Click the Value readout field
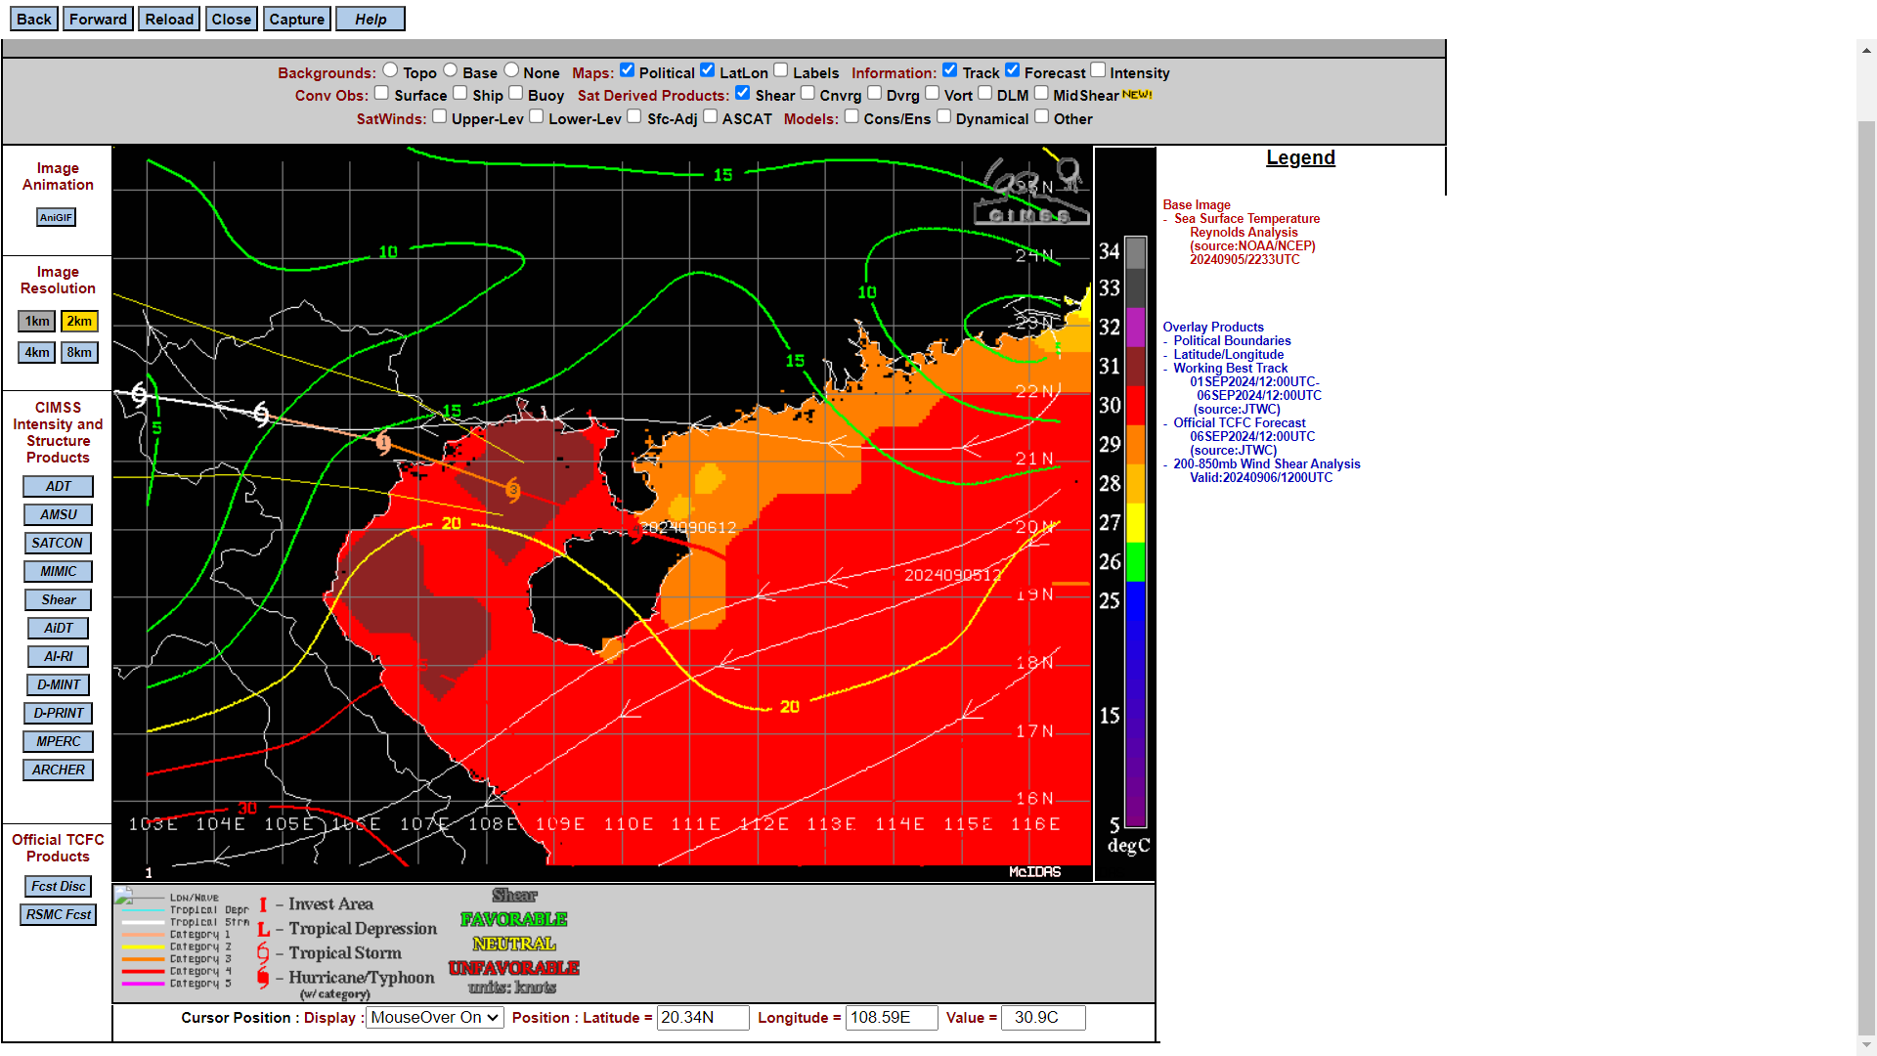This screenshot has width=1877, height=1056. (1043, 1017)
